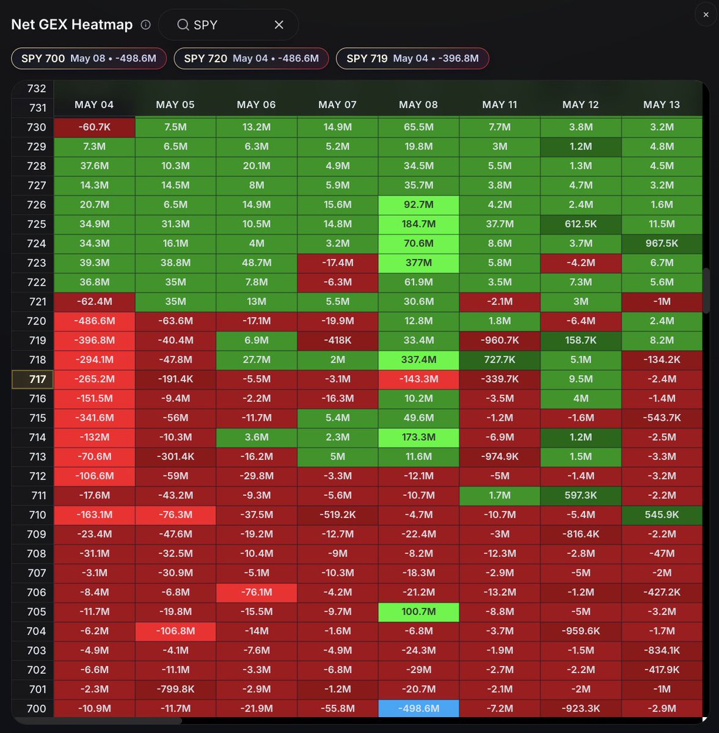Click the 70.6M cell at strike 724
Screen dimensions: 719x733
pos(418,243)
